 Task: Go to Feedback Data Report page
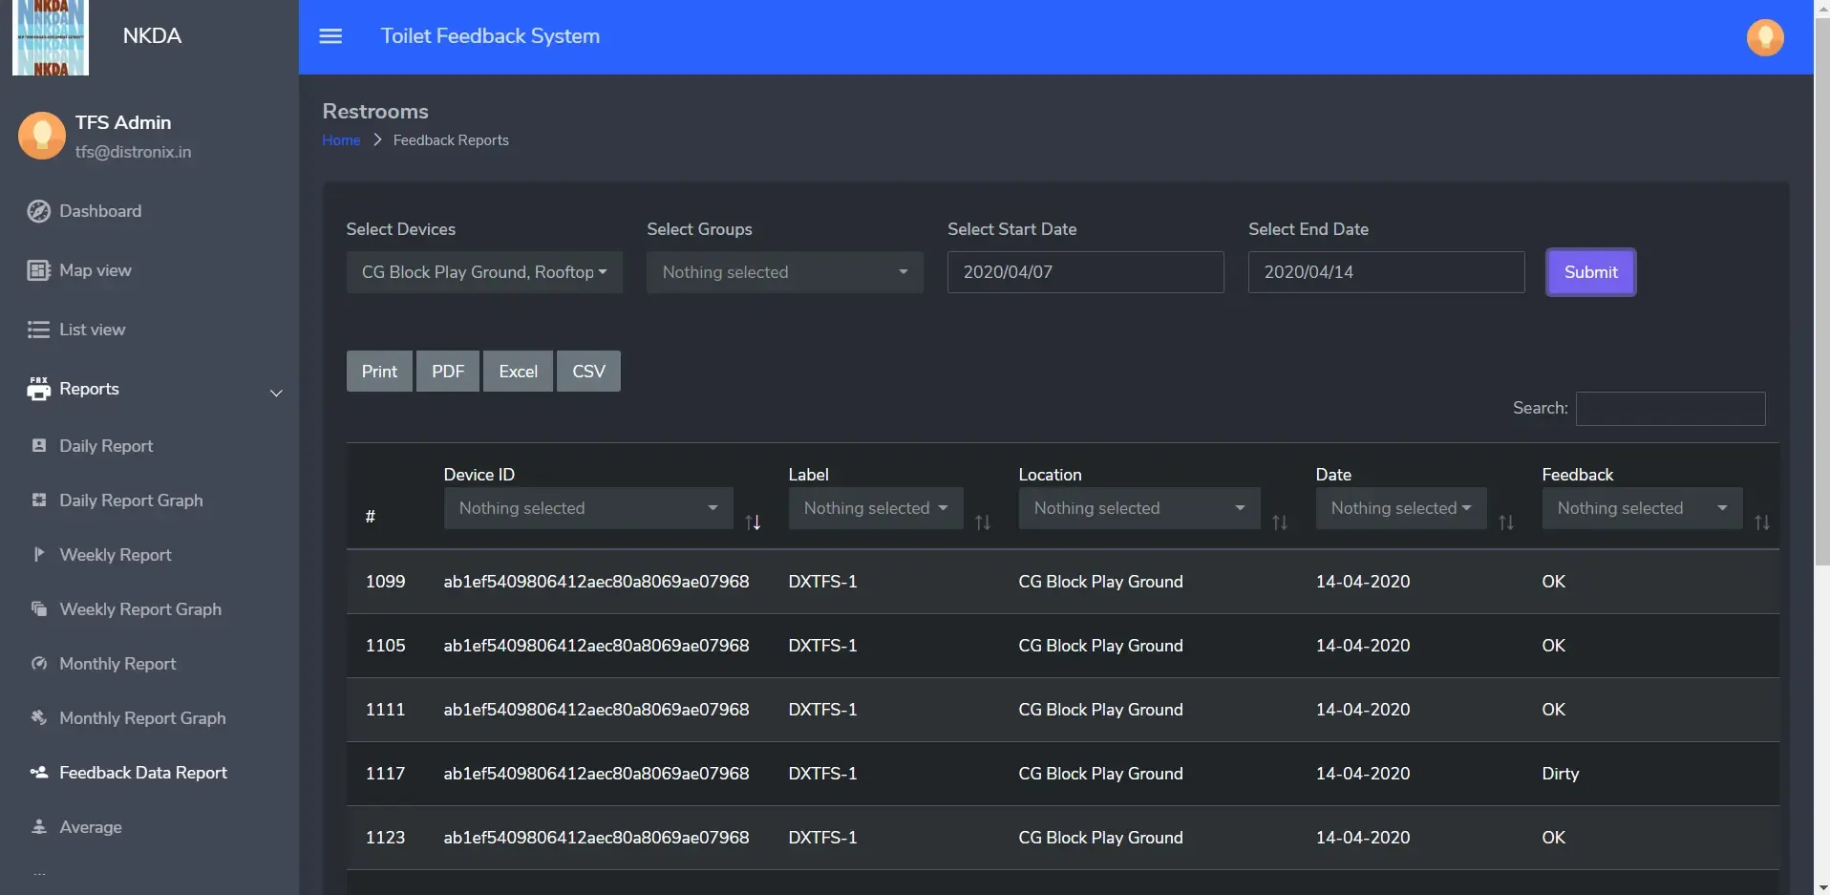coord(143,773)
